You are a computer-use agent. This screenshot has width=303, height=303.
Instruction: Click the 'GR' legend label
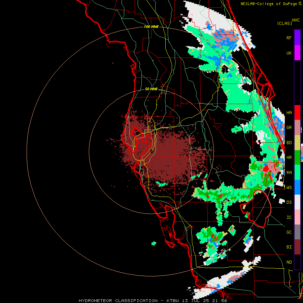click(x=289, y=128)
